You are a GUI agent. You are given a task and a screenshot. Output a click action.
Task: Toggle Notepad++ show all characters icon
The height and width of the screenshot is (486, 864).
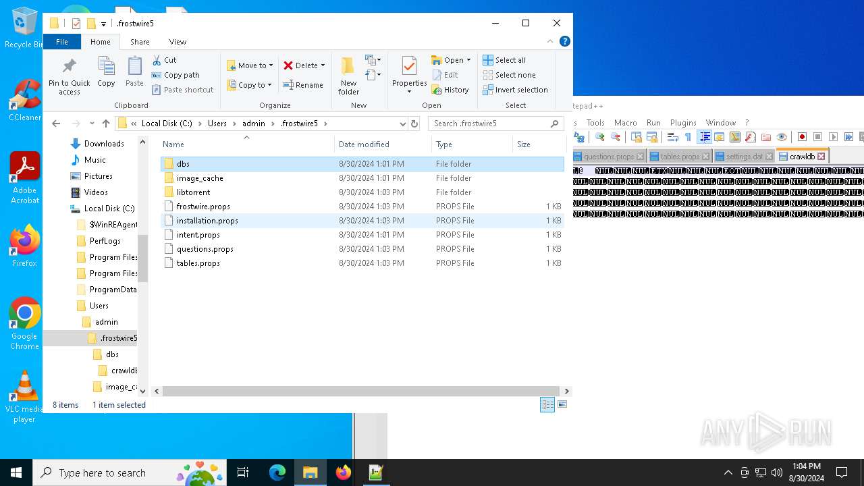pos(688,137)
